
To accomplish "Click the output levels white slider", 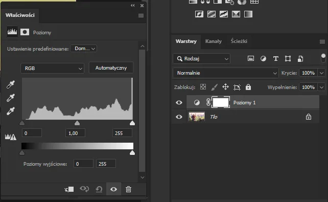I will (x=132, y=153).
